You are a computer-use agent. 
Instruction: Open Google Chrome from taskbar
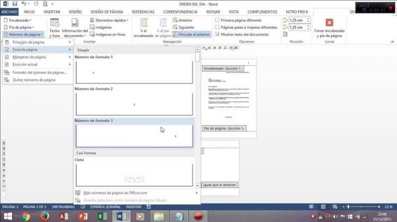[x=25, y=216]
